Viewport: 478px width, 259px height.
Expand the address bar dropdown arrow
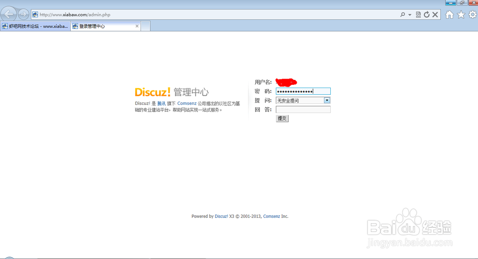(410, 15)
